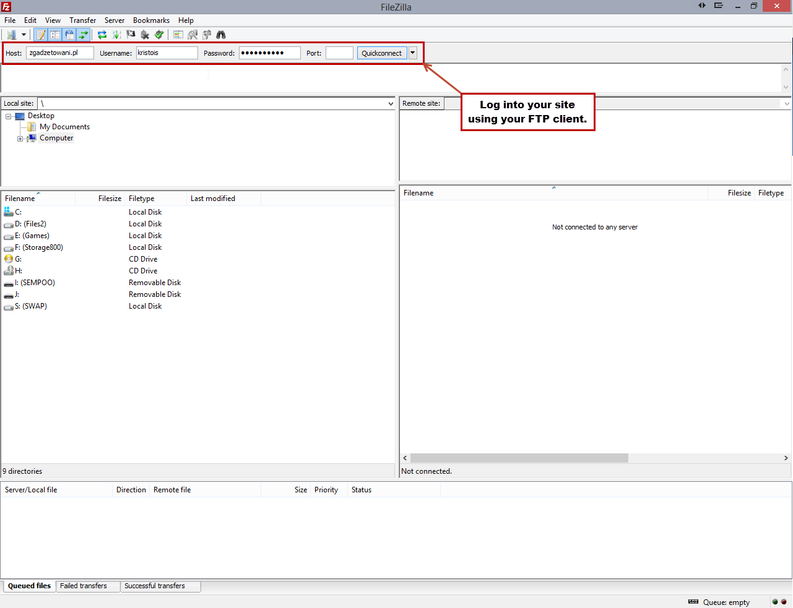
Task: Open the filename filters dialog
Action: pos(178,35)
